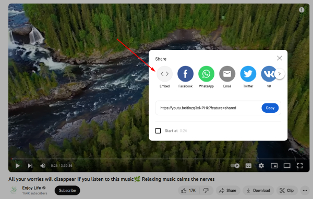Turn on closed captions
The width and height of the screenshot is (313, 199).
[x=248, y=166]
